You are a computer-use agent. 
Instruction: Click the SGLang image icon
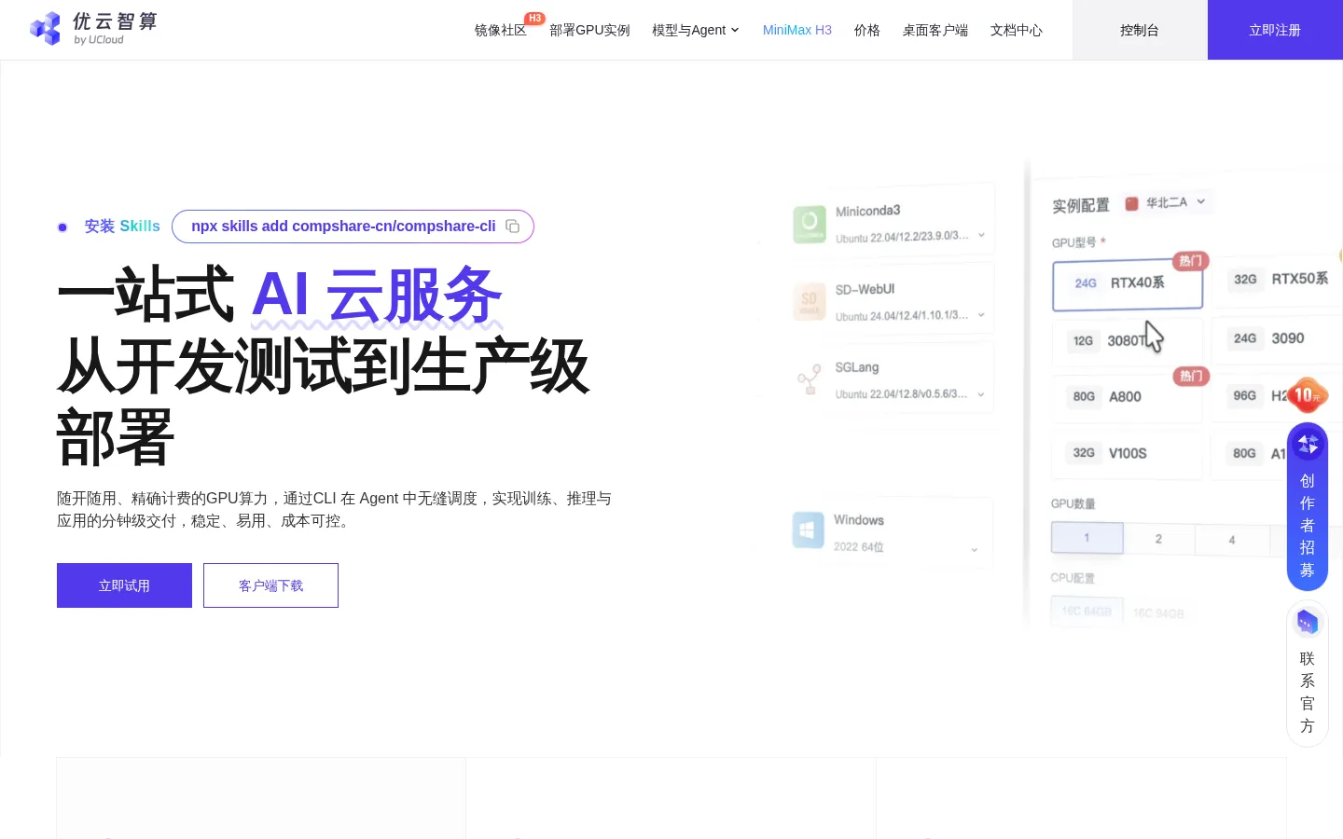pos(810,379)
